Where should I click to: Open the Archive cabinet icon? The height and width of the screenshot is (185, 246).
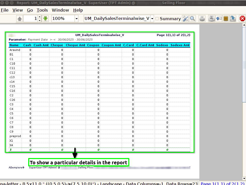pos(226,19)
